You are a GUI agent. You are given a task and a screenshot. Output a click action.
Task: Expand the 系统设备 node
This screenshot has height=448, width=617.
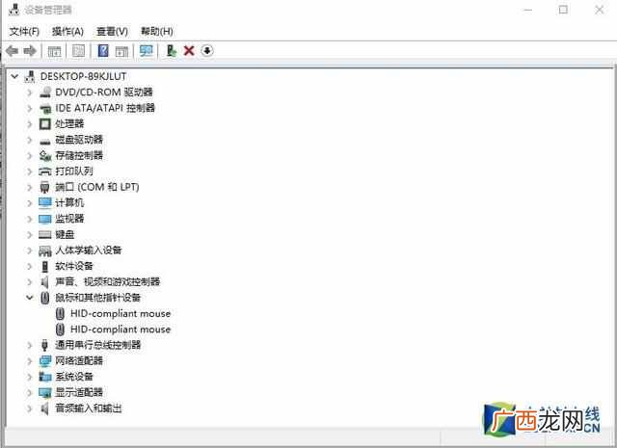[29, 377]
